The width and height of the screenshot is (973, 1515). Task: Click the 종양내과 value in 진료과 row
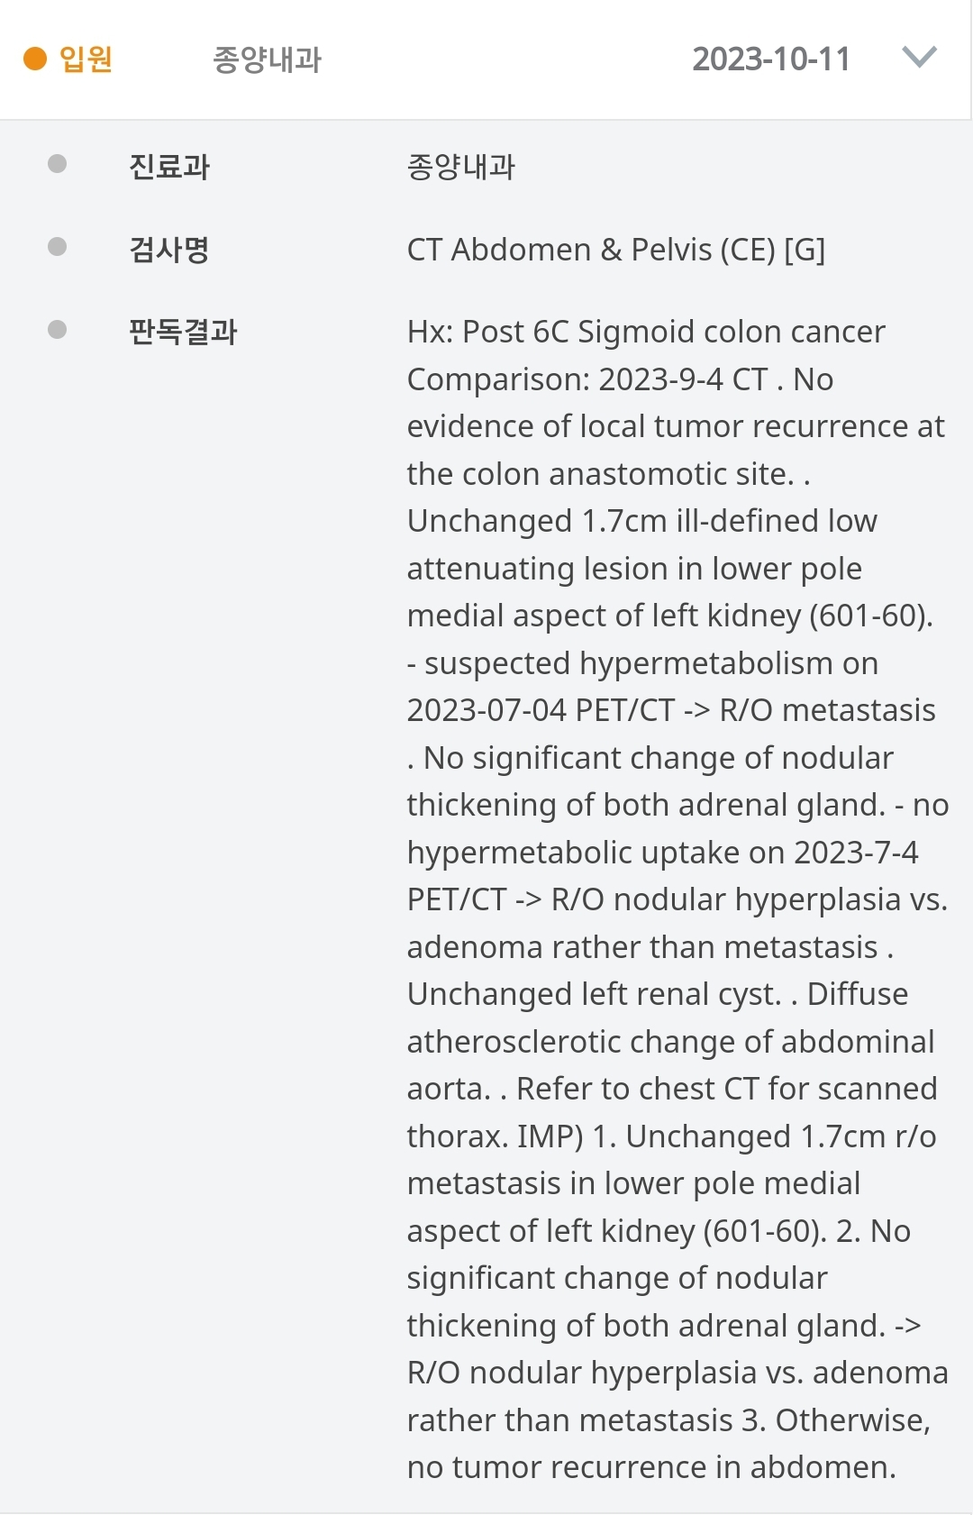(x=460, y=167)
